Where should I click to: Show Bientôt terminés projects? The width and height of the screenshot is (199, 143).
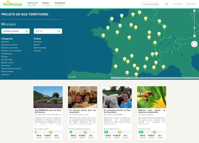[x=40, y=48]
